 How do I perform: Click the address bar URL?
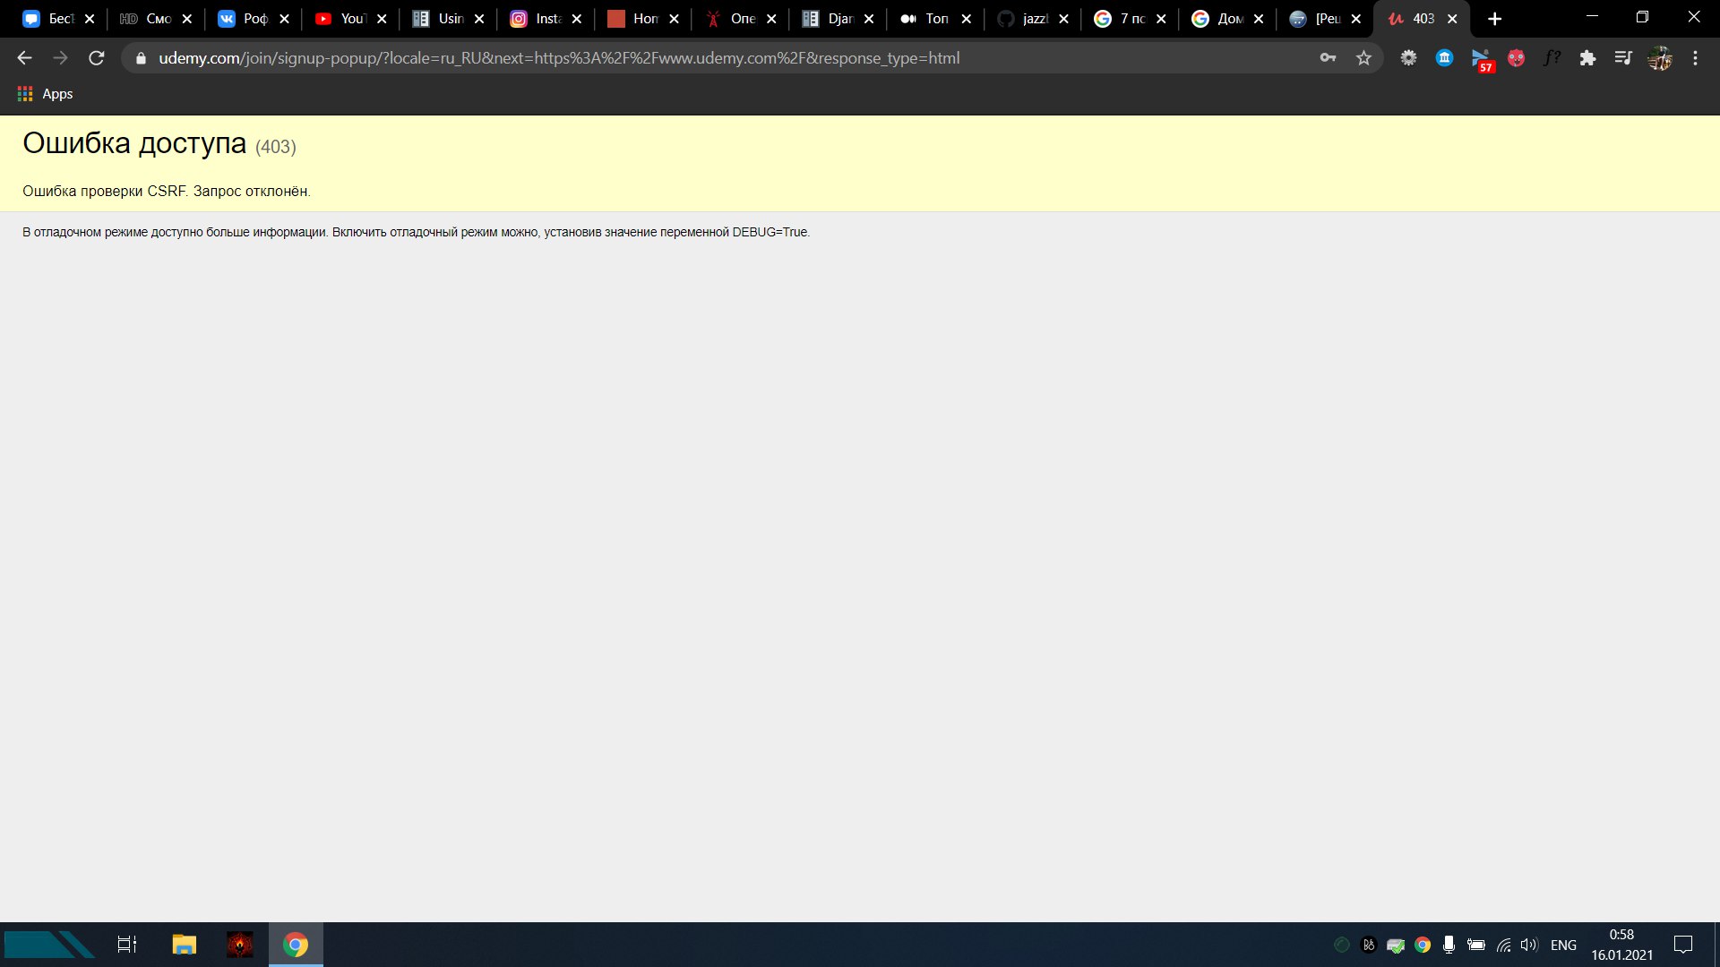559,58
